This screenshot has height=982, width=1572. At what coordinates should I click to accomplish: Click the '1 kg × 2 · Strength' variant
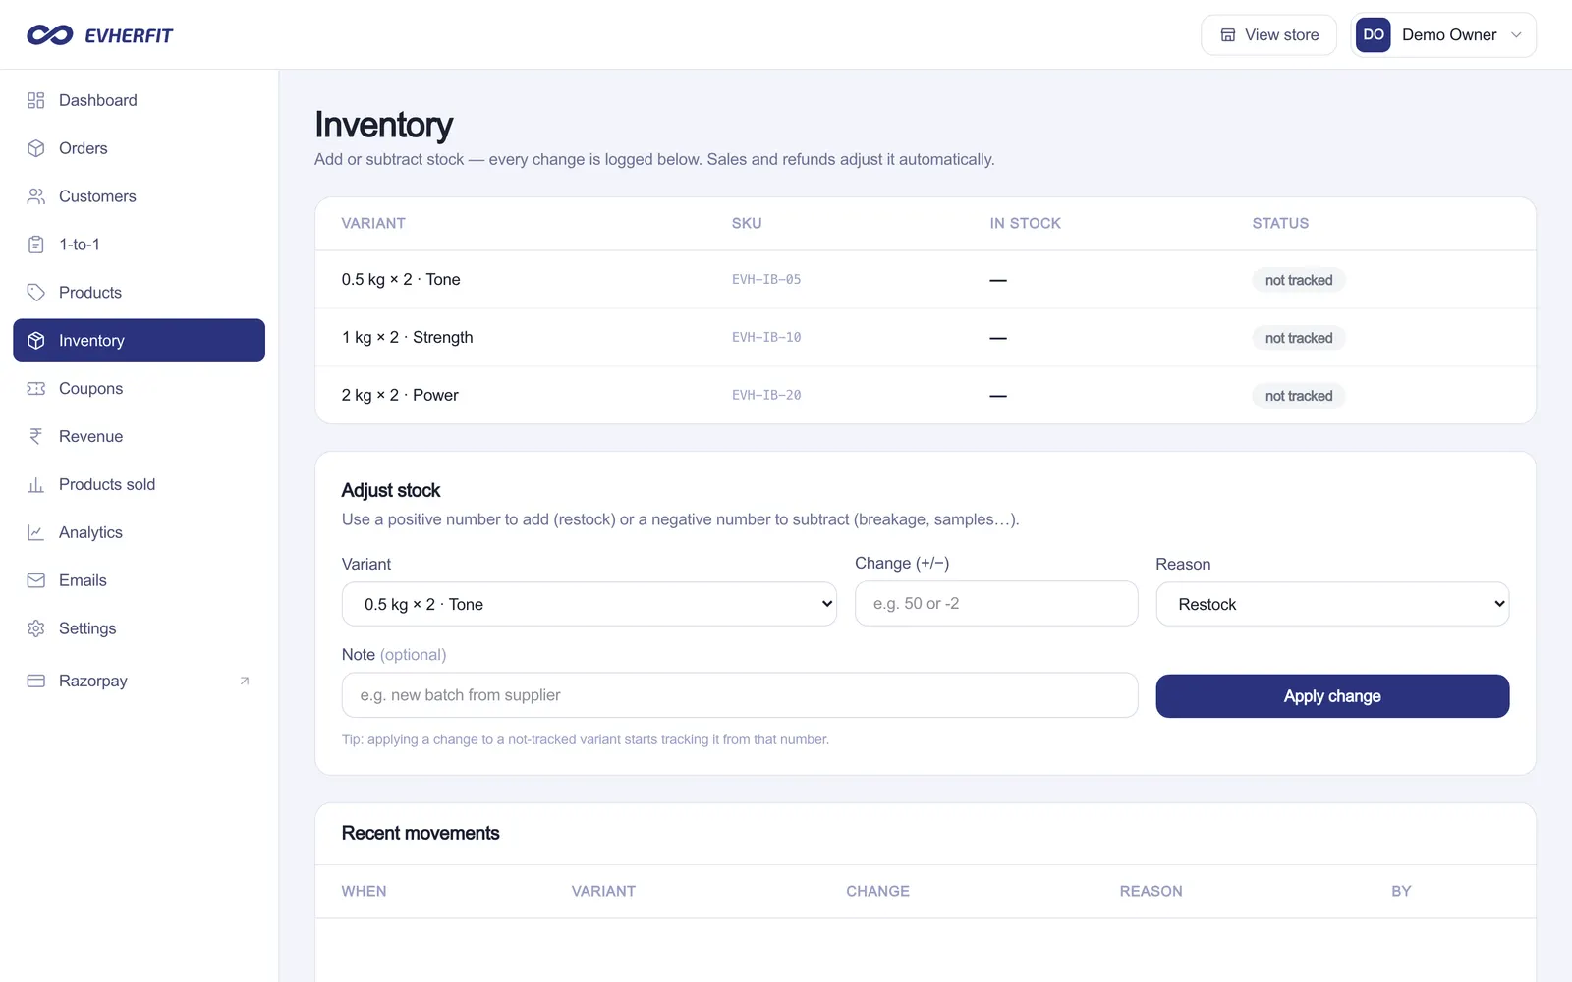[408, 338]
